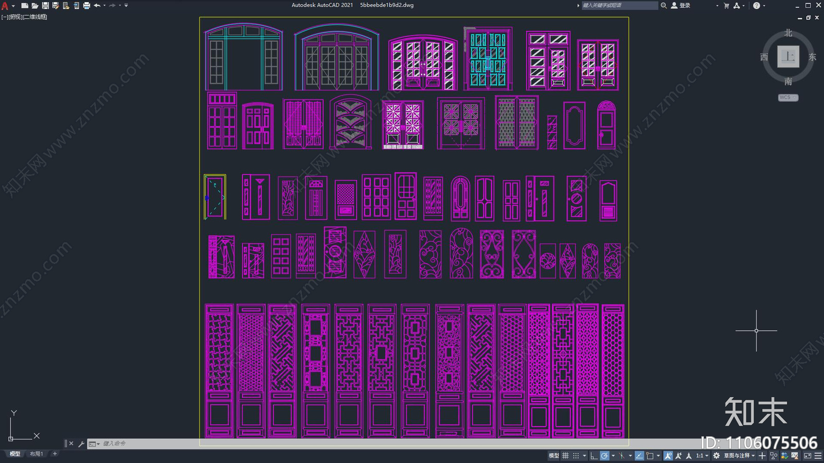824x463 pixels.
Task: Toggle the drawing grid display
Action: [565, 456]
